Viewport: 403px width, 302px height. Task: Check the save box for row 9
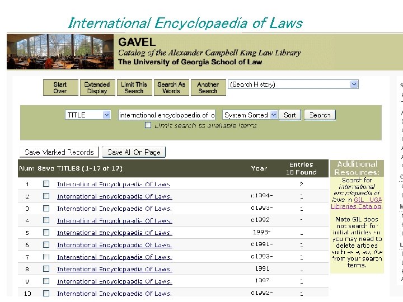pos(46,281)
